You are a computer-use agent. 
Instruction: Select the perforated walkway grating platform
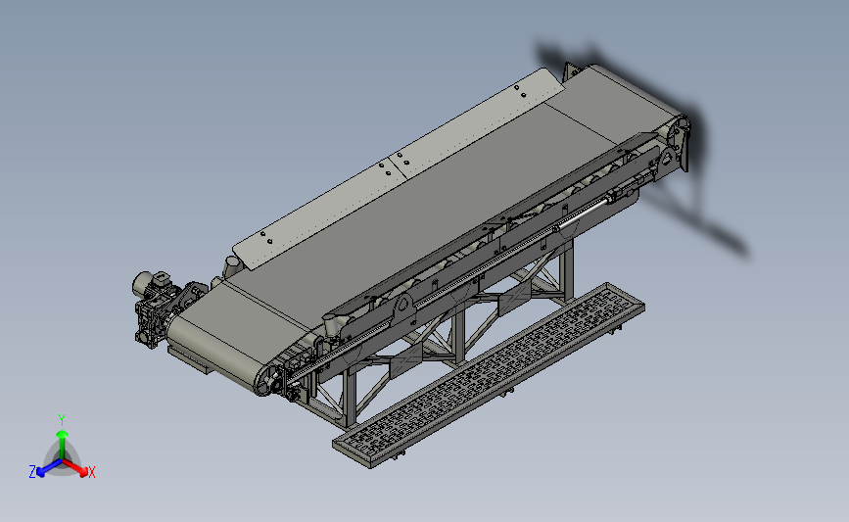[489, 375]
